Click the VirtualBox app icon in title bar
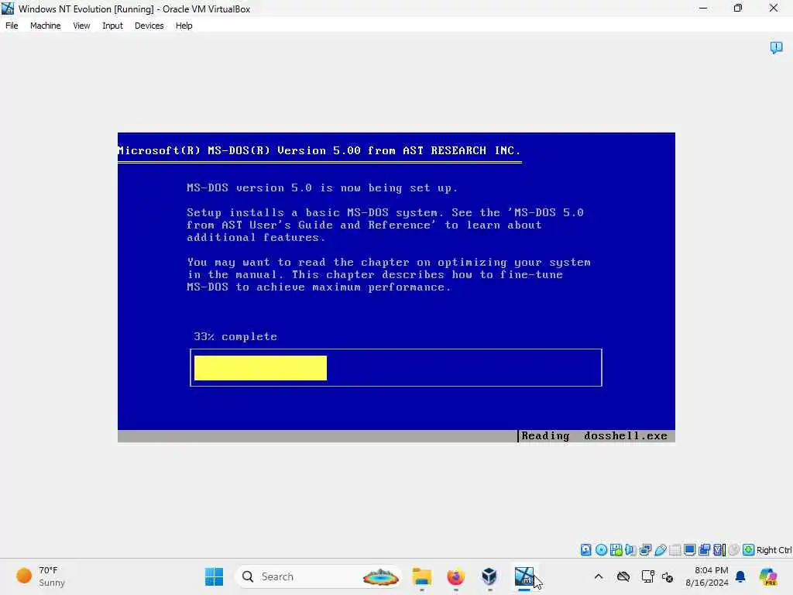793x595 pixels. 8,9
